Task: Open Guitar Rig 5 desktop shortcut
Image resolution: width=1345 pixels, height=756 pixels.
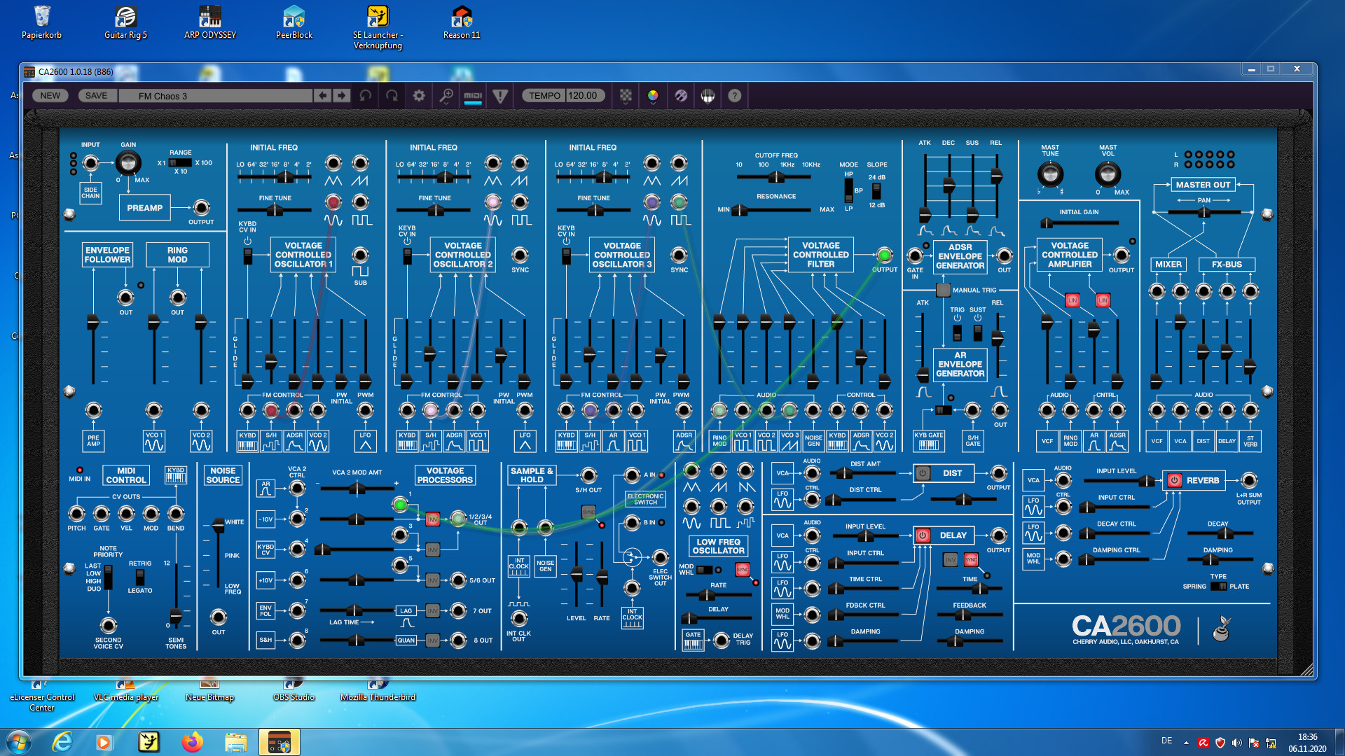Action: point(126,23)
